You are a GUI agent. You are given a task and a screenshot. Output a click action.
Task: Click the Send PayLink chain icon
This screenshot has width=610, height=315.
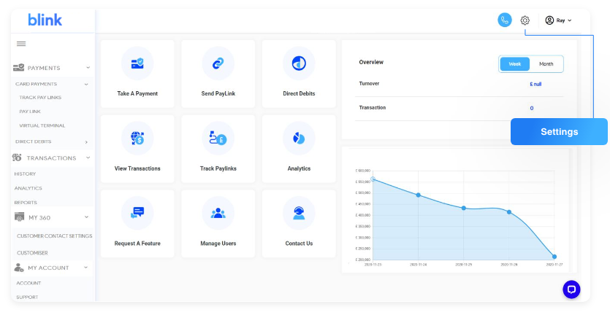pyautogui.click(x=218, y=63)
